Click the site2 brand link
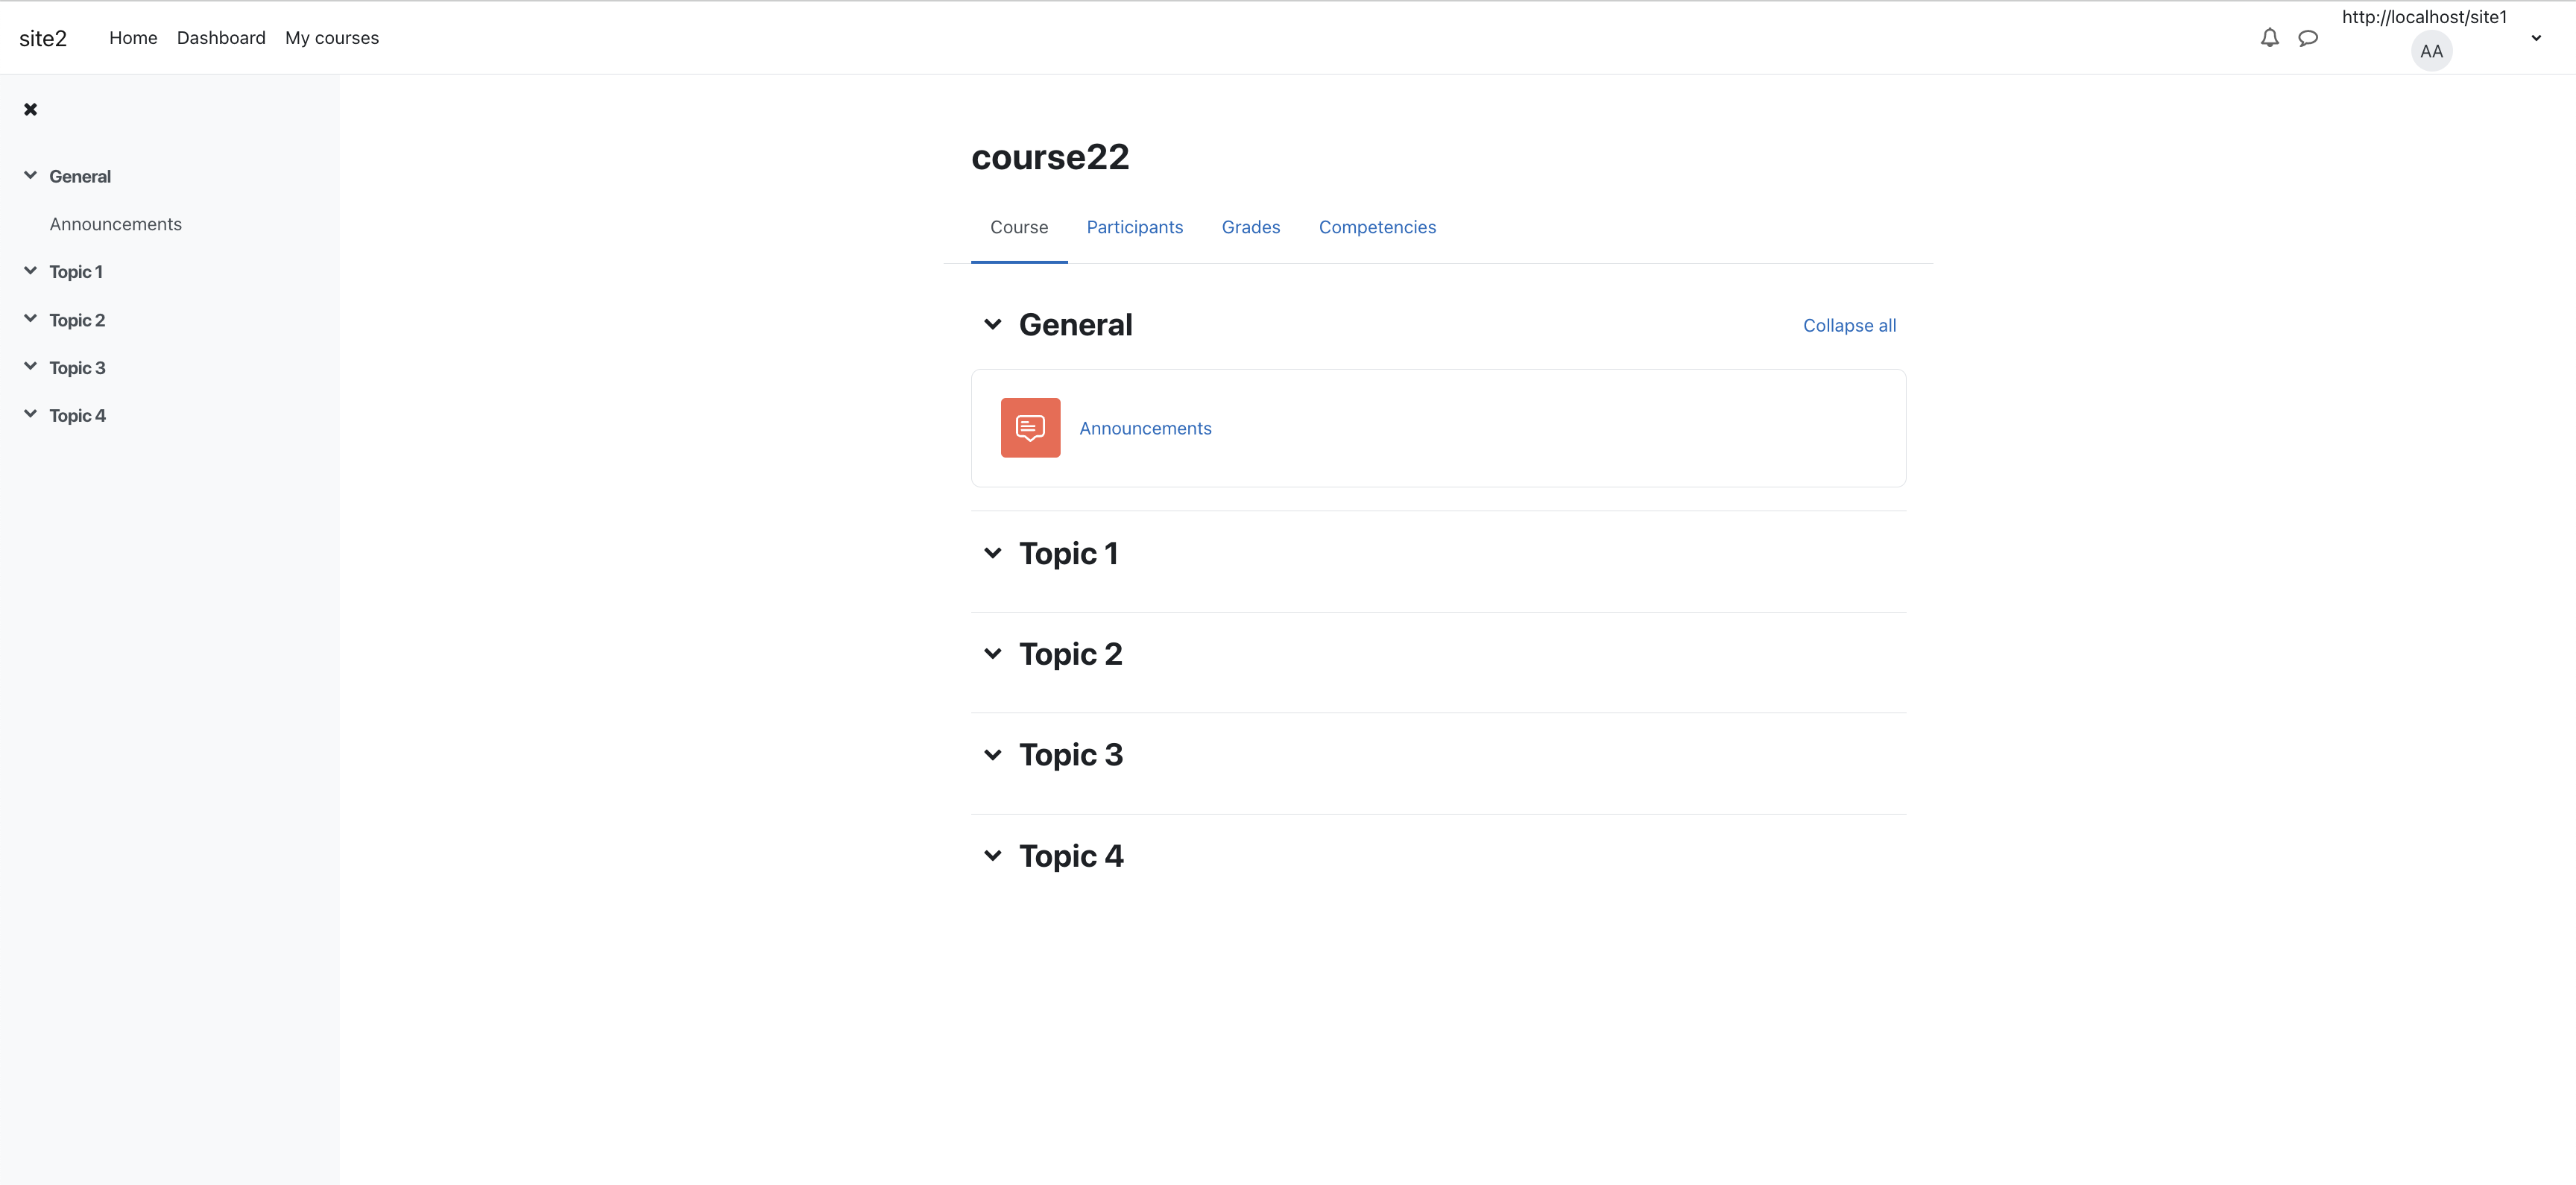The width and height of the screenshot is (2576, 1185). click(43, 38)
